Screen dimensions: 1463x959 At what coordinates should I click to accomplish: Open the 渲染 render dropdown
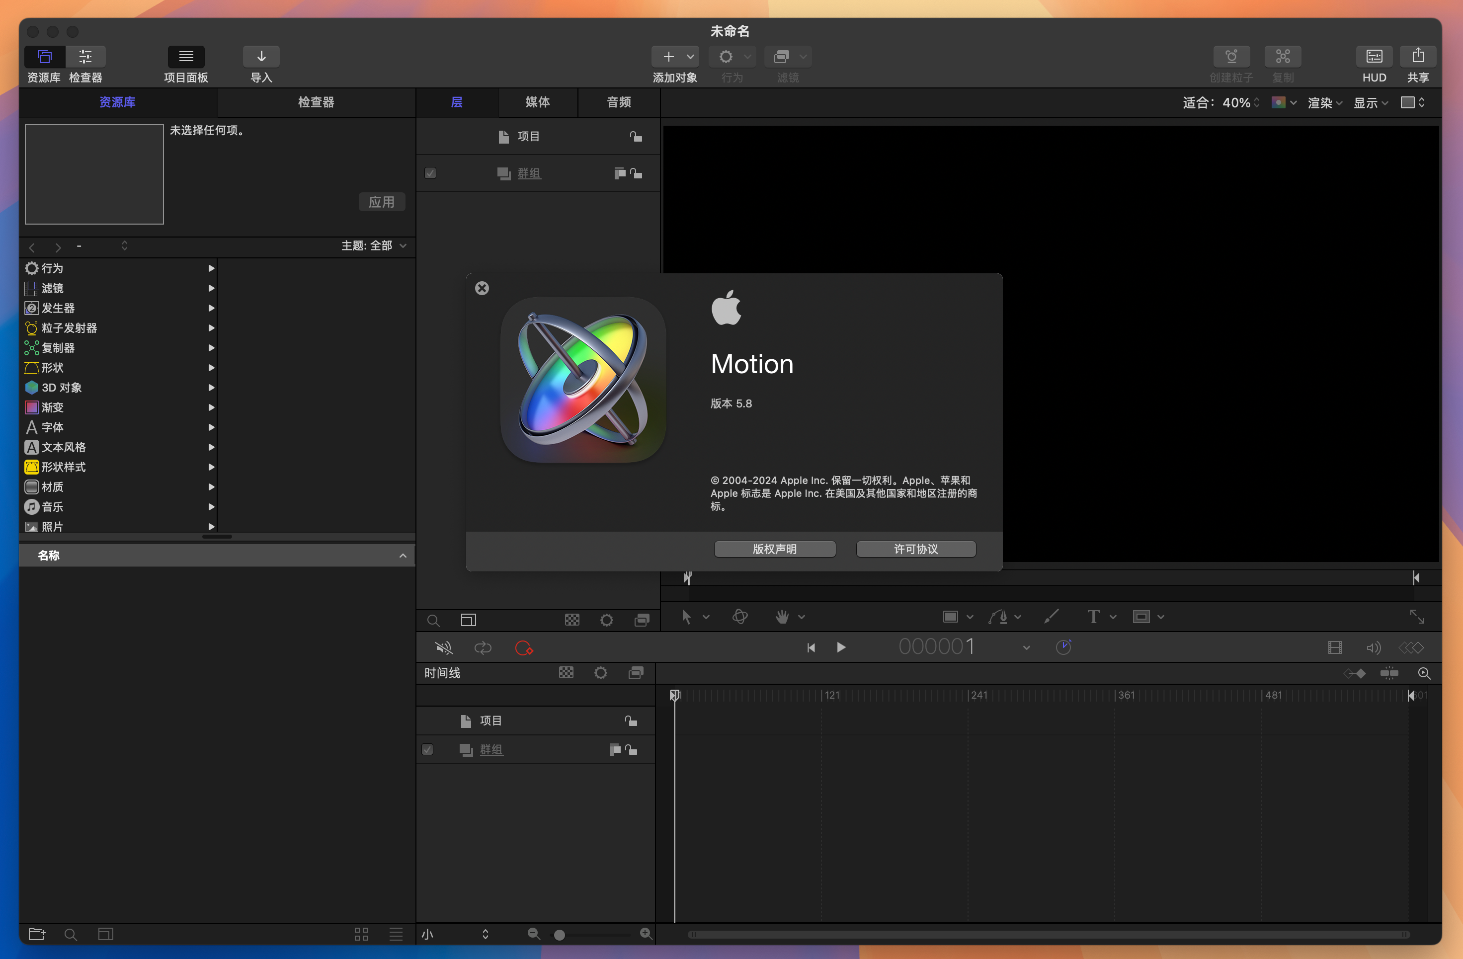1325,103
